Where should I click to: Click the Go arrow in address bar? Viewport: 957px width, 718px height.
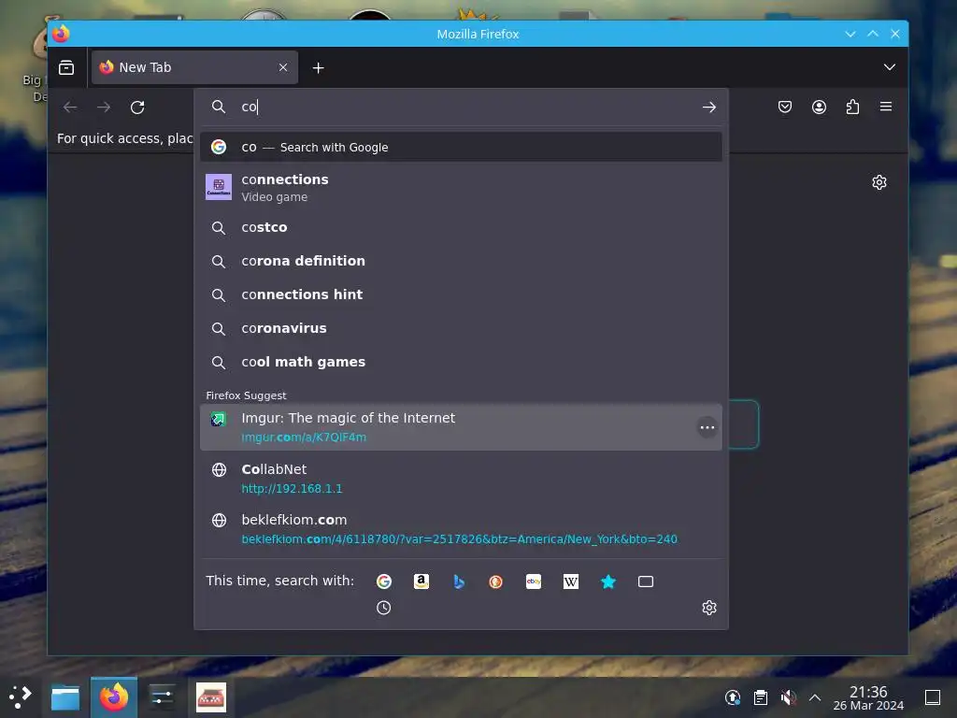[x=708, y=107]
